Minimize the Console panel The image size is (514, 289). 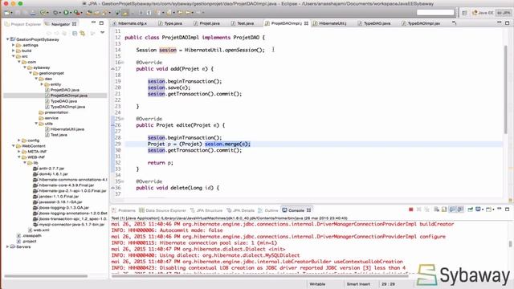(500, 209)
